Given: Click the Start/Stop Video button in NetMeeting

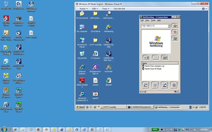Looking at the screenshot, I should pyautogui.click(x=146, y=58).
